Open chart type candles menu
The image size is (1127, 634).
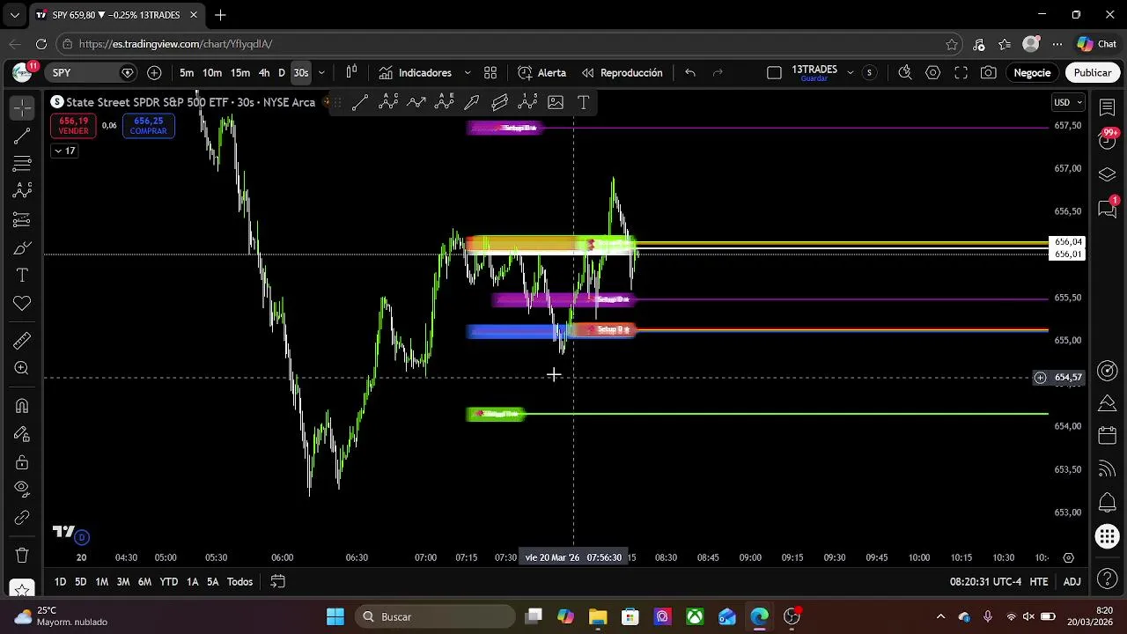351,73
